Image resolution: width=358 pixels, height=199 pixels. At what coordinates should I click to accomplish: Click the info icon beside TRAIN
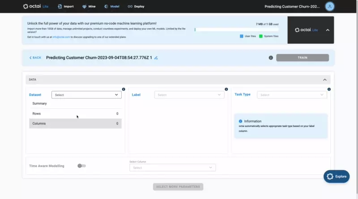click(x=271, y=58)
